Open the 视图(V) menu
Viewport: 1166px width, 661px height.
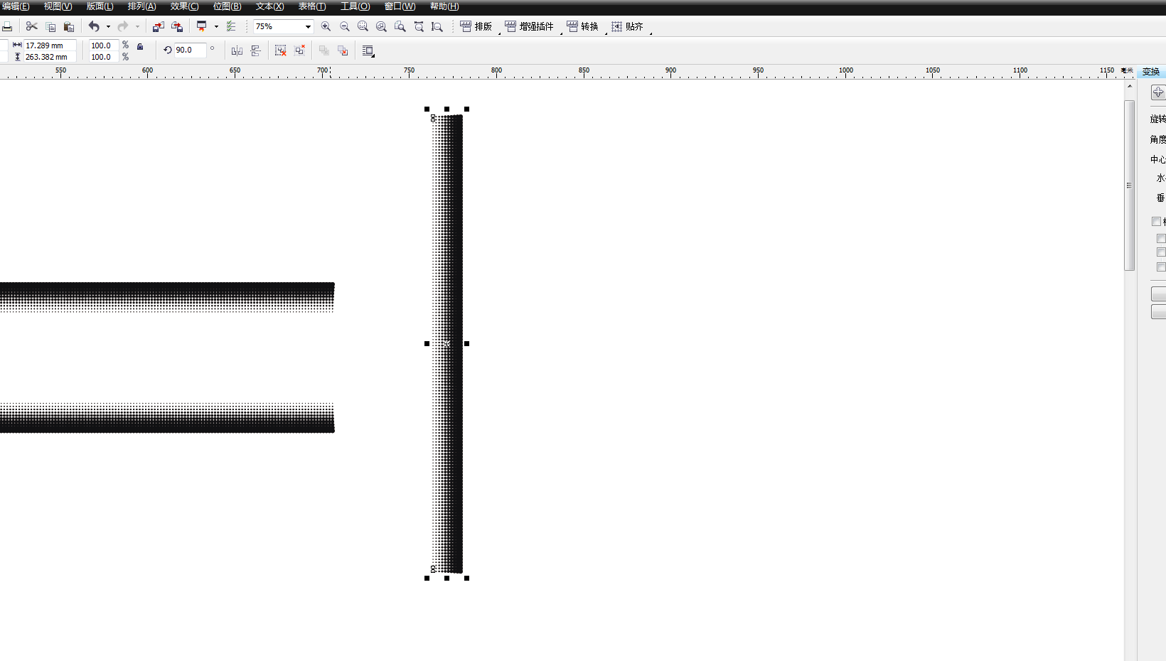[58, 6]
